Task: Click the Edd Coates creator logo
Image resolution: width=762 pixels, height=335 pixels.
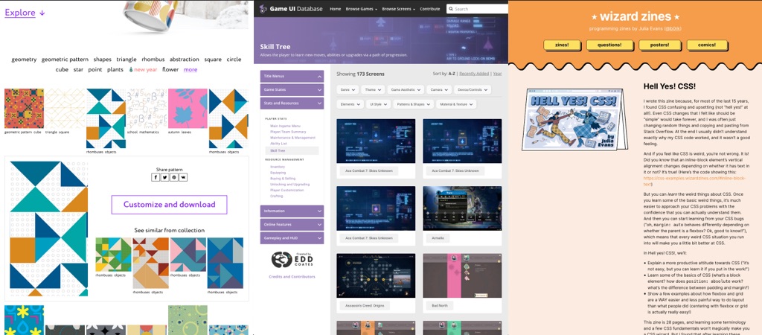Action: [x=292, y=260]
